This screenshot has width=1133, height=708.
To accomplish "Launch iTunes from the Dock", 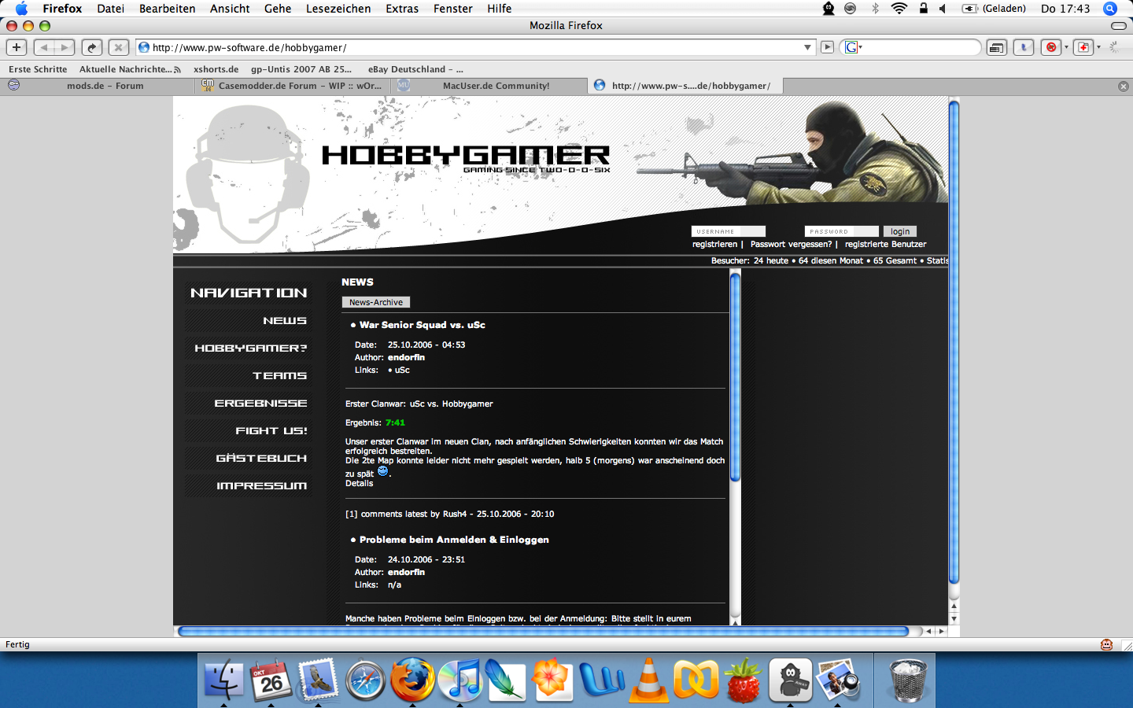I will coord(459,680).
